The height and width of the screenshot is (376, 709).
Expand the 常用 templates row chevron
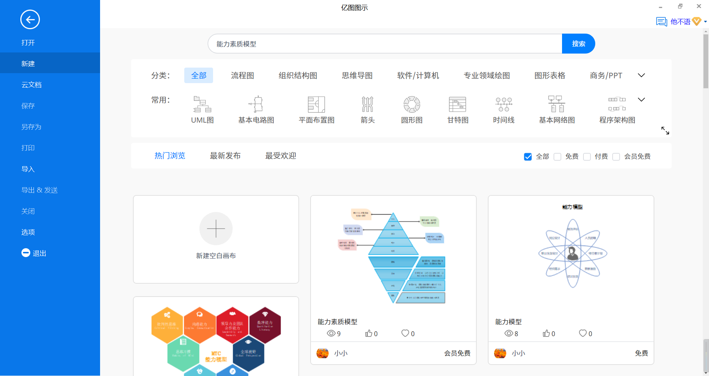641,100
